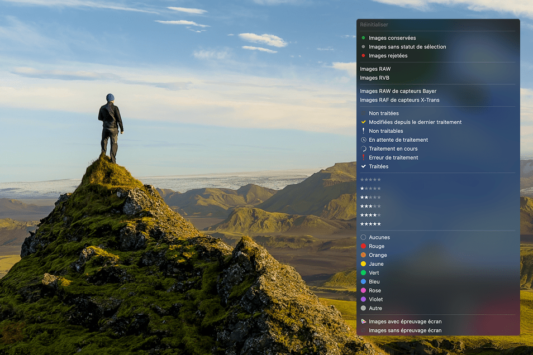This screenshot has height=355, width=533.
Task: Select the Non traitables exclamation icon
Action: pyautogui.click(x=364, y=131)
